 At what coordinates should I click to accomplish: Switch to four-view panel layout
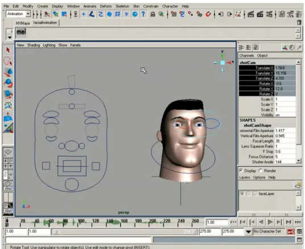pyautogui.click(x=8, y=163)
